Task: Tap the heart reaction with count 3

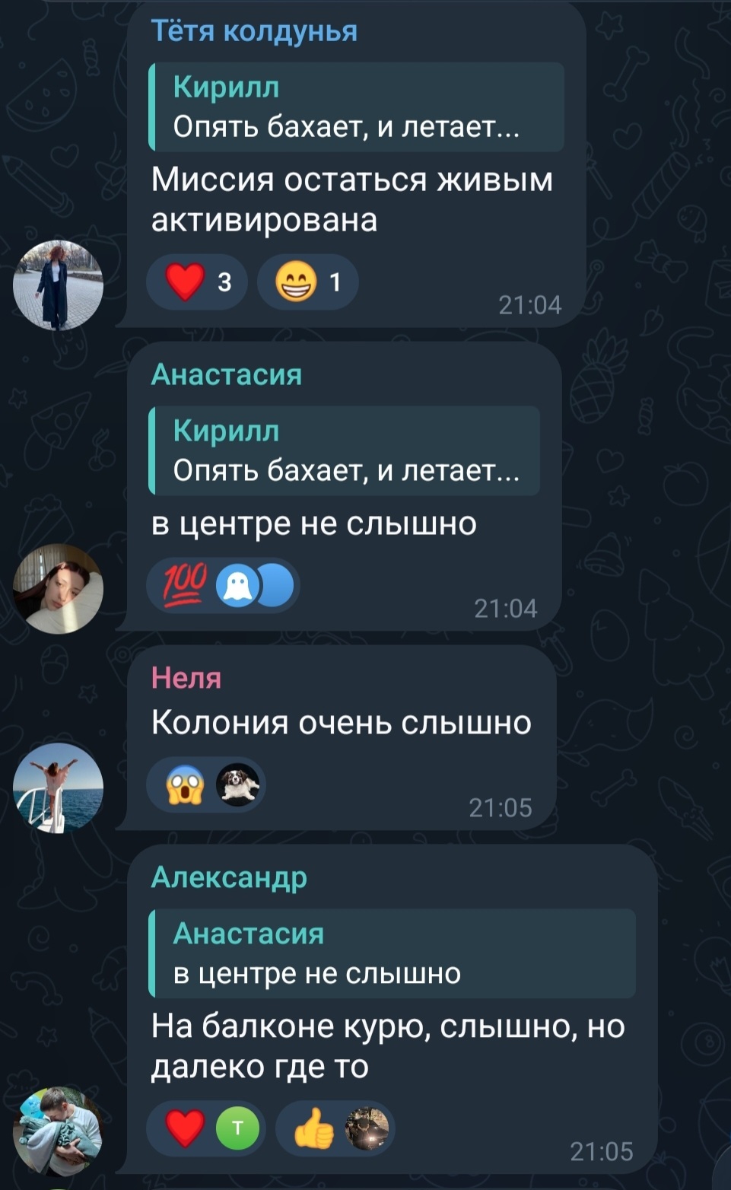Action: click(x=197, y=282)
